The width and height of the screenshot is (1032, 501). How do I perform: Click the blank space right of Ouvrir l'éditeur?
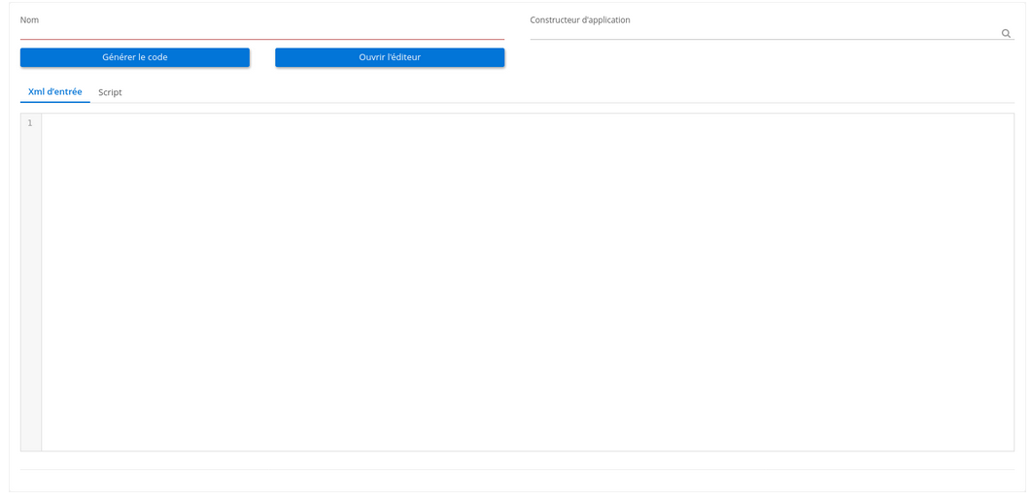pyautogui.click(x=758, y=58)
